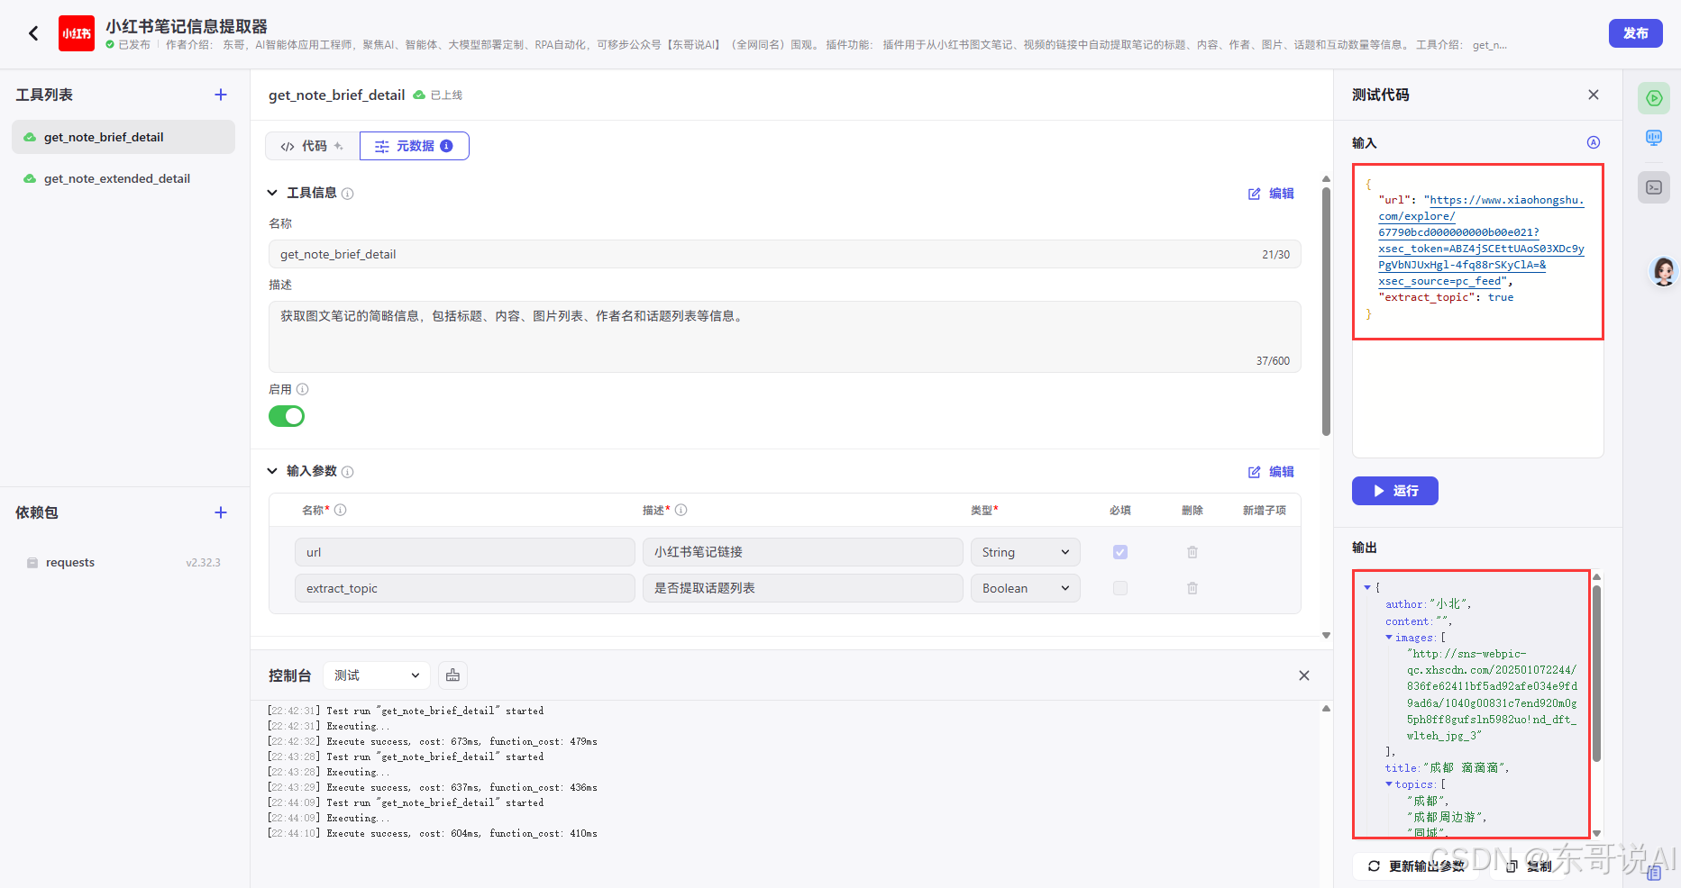Open the 测试 console dropdown

377,675
